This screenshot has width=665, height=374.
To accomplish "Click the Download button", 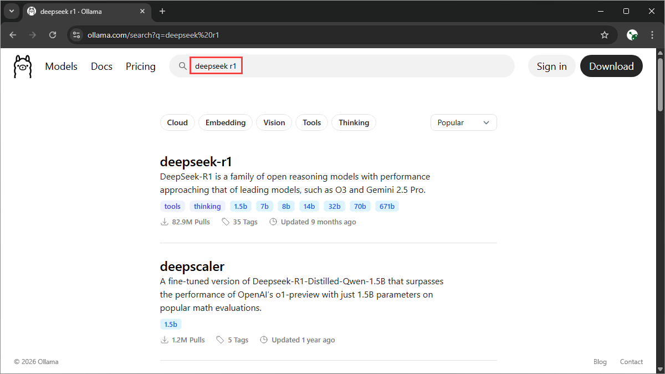I will 611,66.
